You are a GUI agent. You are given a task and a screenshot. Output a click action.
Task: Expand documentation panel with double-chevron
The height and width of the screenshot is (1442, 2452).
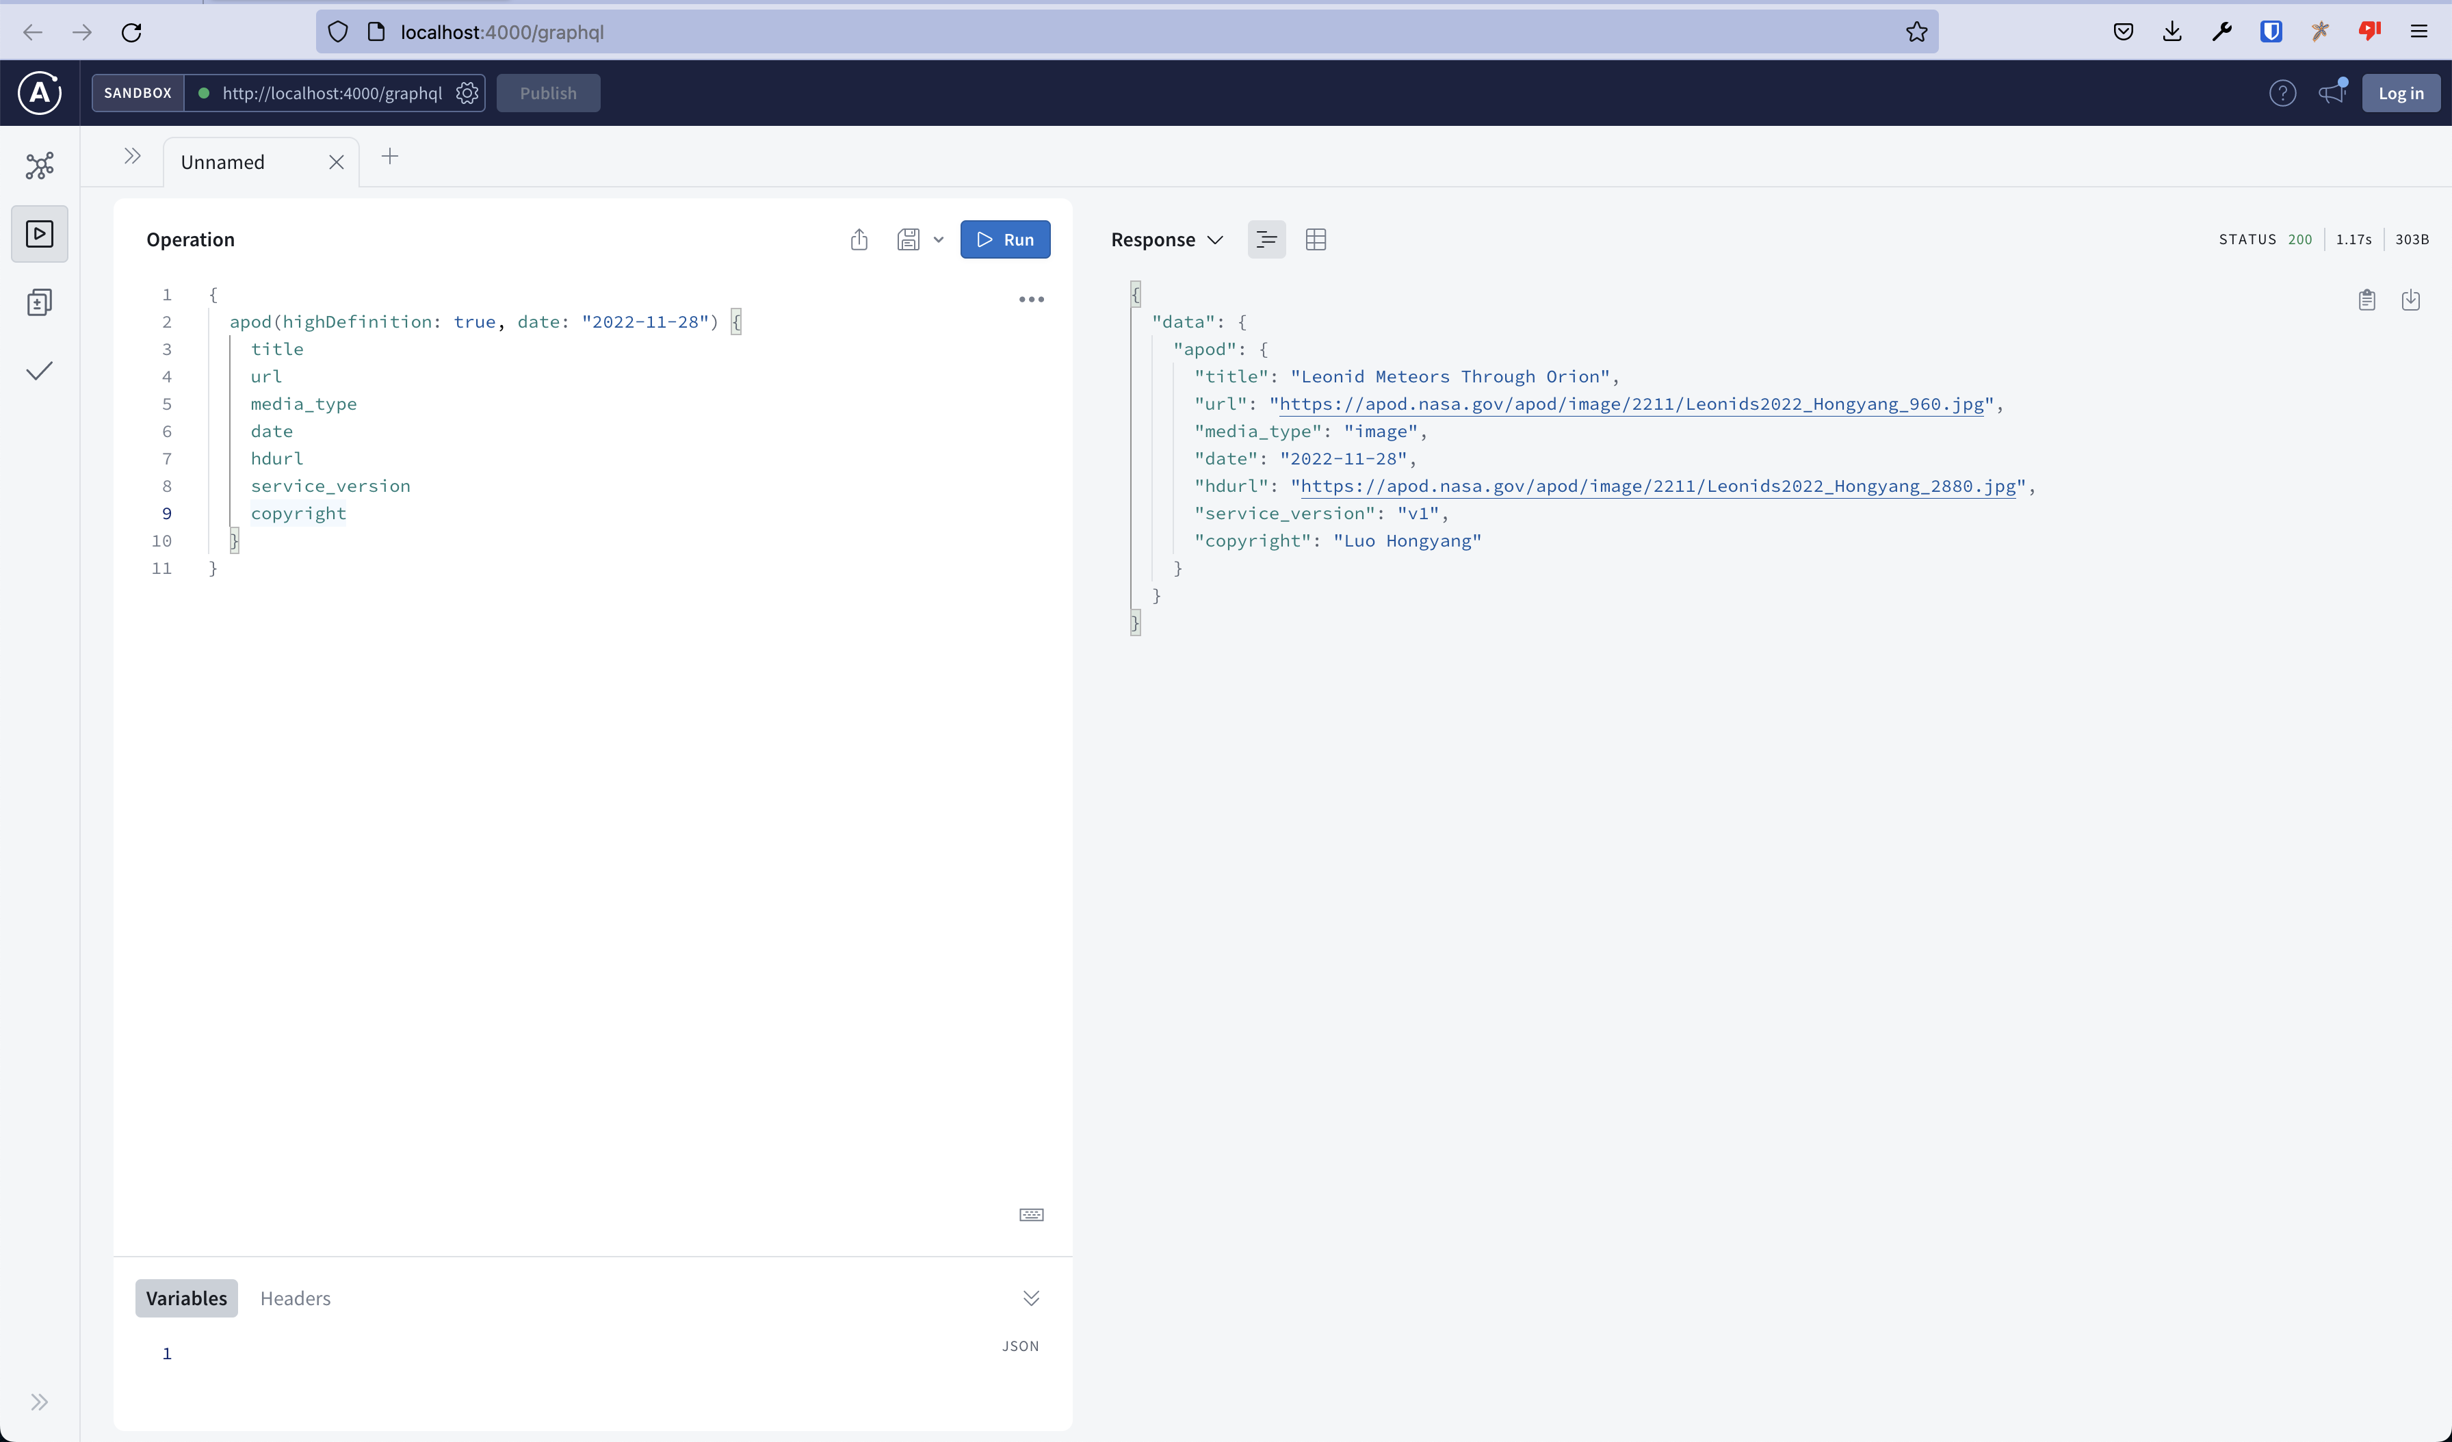[132, 157]
